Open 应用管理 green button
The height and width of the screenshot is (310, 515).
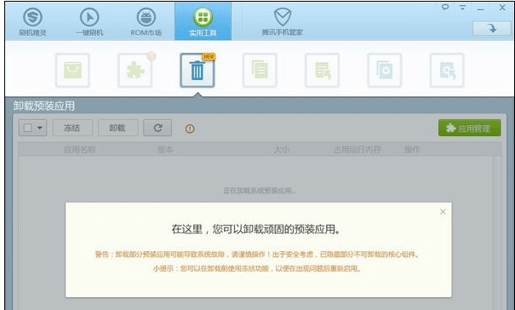pos(470,128)
